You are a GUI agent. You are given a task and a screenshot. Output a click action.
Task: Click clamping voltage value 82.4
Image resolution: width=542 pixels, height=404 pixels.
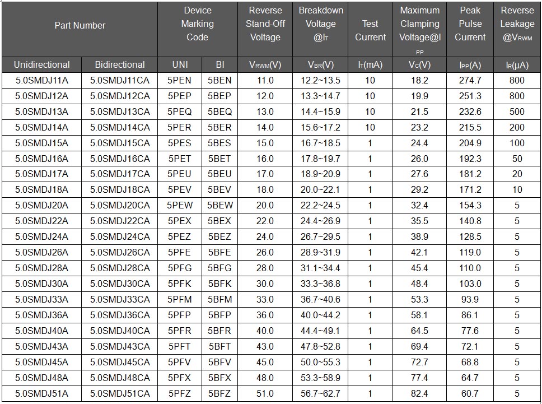pos(419,394)
